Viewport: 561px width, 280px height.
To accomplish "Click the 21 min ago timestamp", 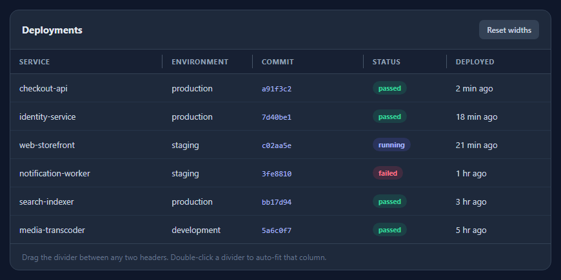I will [477, 145].
